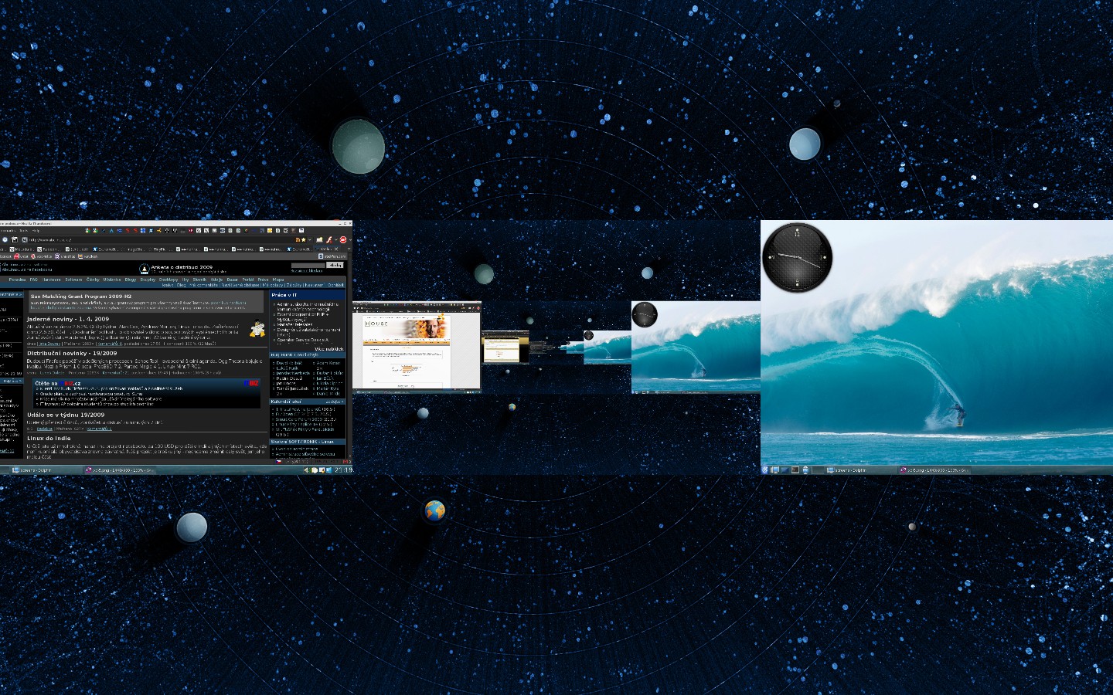Open Sun Matching Grant Program 2009-H2 headline

(x=81, y=296)
